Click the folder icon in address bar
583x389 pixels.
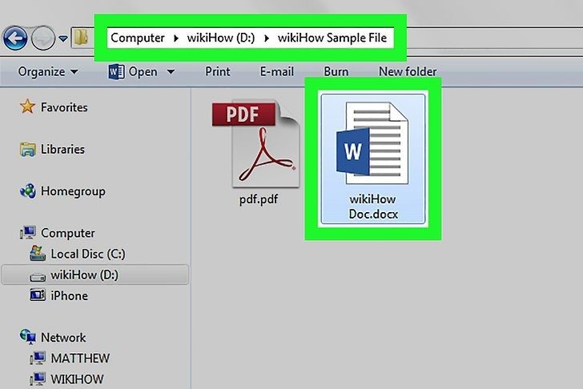point(80,37)
